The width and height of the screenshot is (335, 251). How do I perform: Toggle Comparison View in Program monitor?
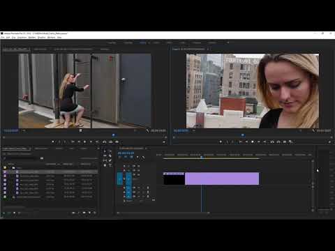(290, 142)
